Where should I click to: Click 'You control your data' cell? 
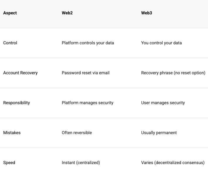click(x=161, y=43)
